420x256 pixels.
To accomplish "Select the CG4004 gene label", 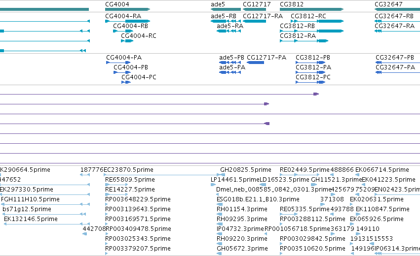I will (117, 4).
